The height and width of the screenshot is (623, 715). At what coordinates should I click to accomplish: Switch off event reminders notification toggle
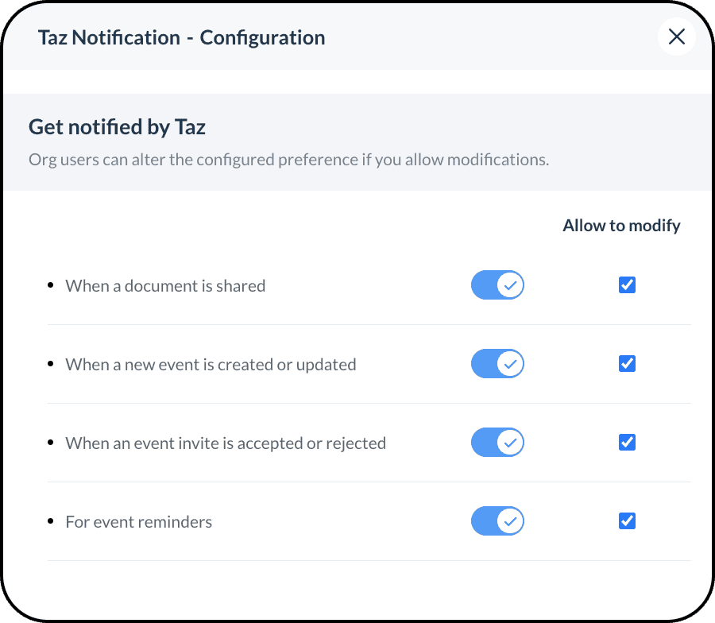pyautogui.click(x=497, y=521)
